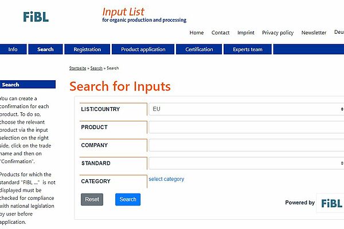Open the Experts team tab
The height and width of the screenshot is (229, 344).
pyautogui.click(x=248, y=49)
